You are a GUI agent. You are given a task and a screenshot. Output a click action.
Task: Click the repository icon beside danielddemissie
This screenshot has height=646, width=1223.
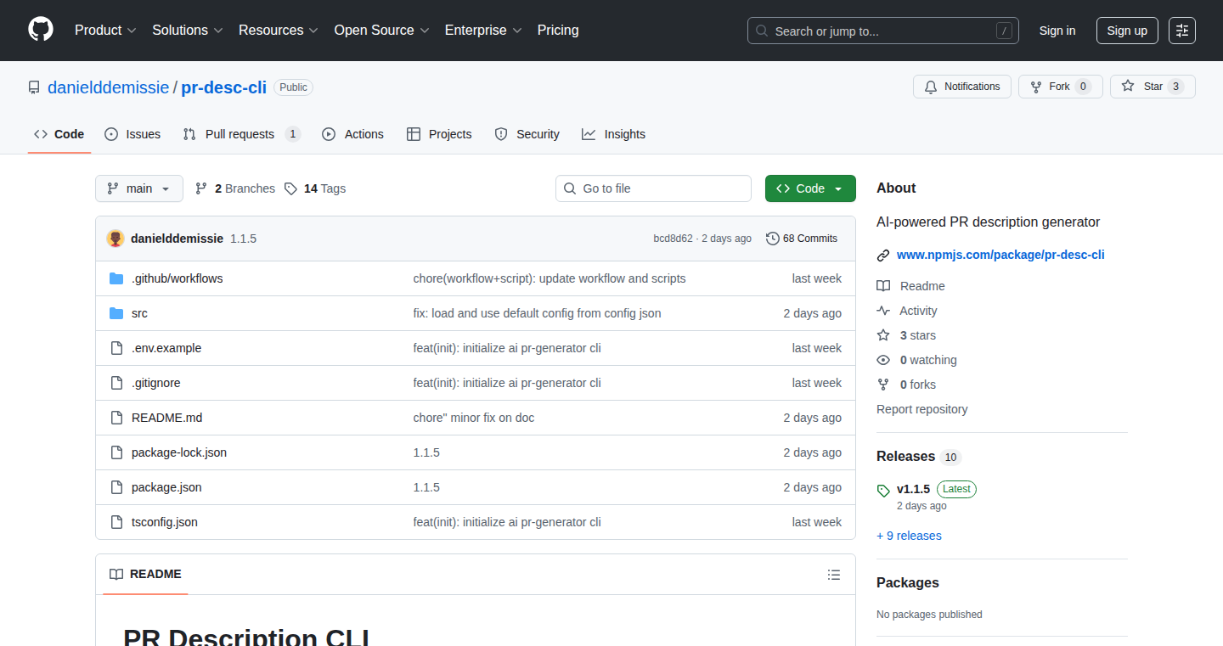(x=34, y=87)
